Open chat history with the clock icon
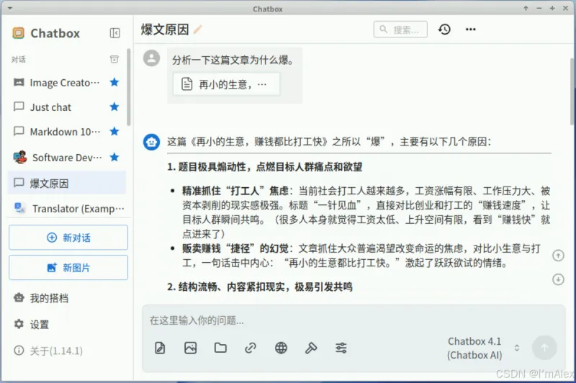Screen dimensions: 576x383 [444, 30]
